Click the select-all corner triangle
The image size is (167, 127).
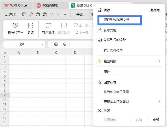tap(5, 53)
